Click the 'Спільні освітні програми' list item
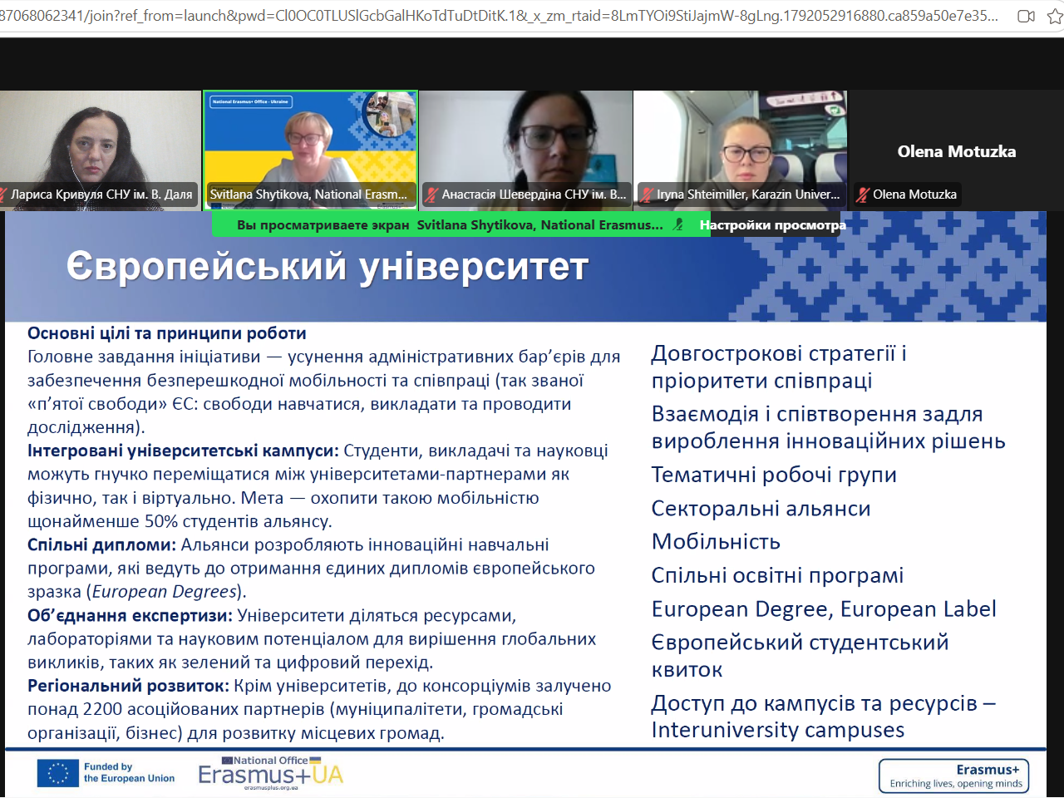Screen dimensions: 1064x798 pos(777,575)
